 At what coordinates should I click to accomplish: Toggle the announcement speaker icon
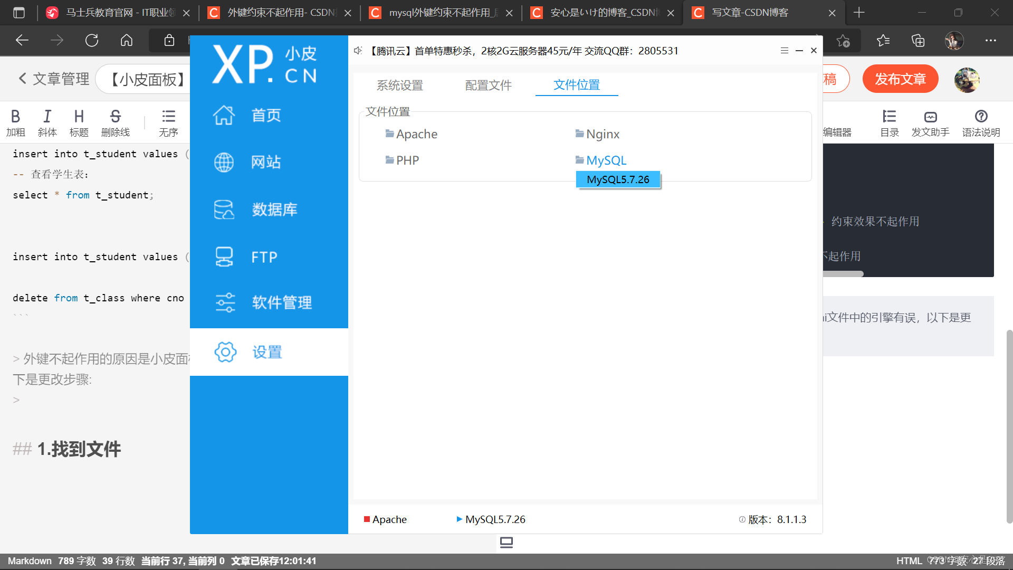tap(358, 51)
